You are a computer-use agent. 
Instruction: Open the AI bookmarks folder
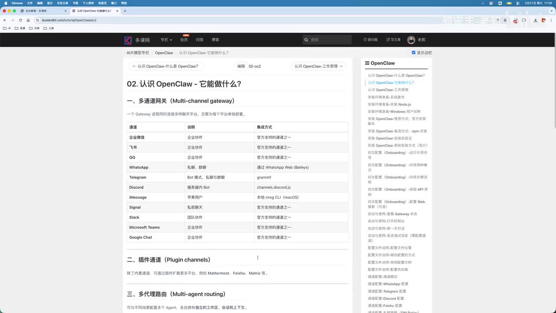(x=7, y=28)
